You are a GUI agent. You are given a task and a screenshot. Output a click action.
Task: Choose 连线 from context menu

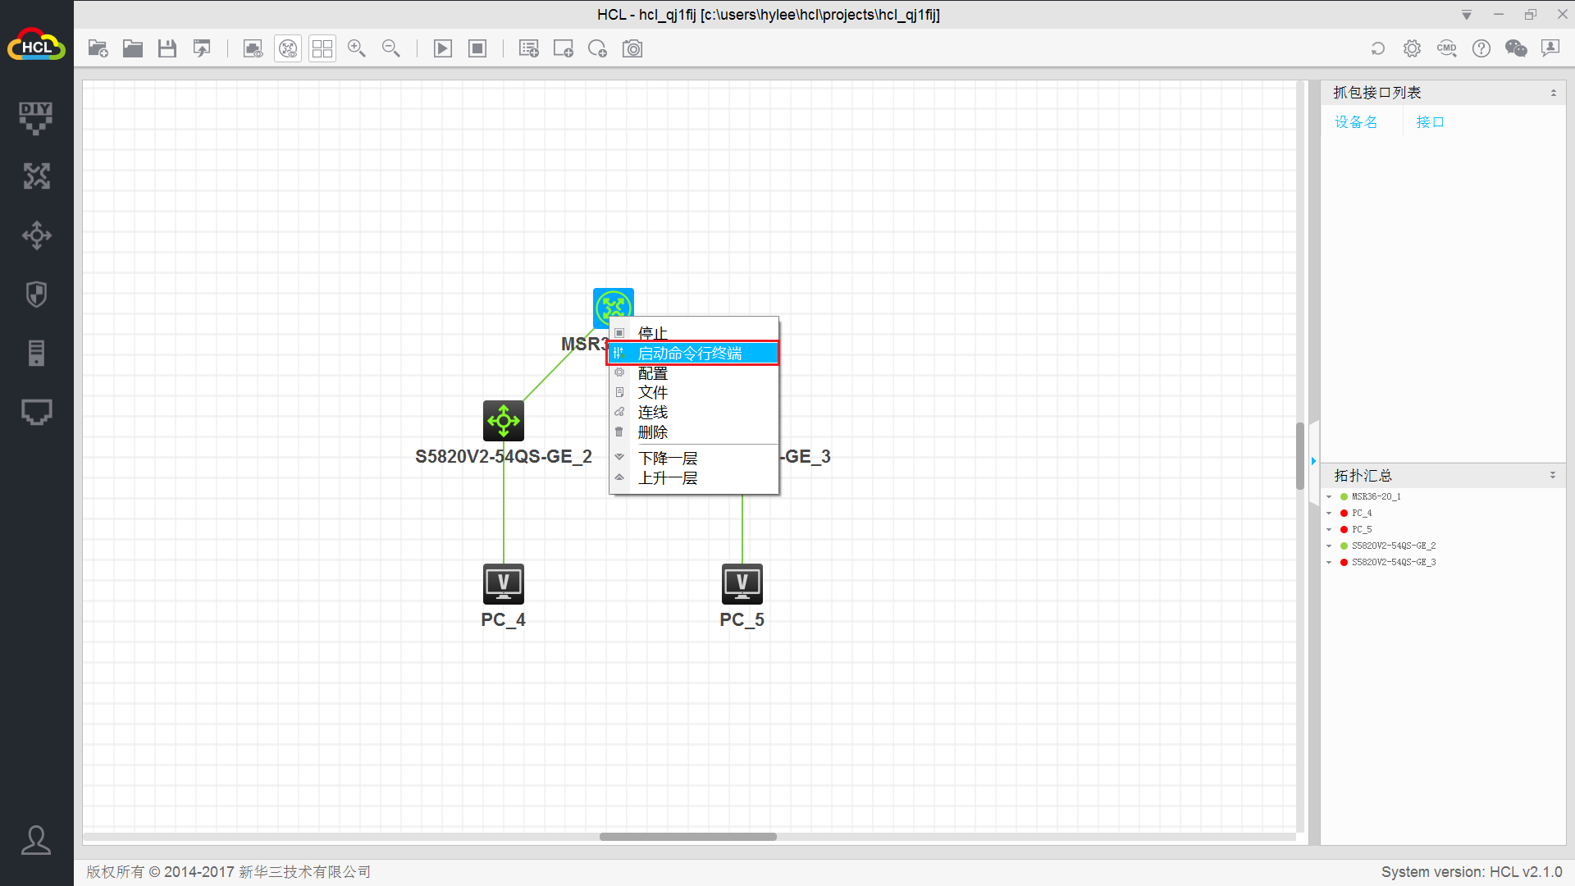click(694, 413)
